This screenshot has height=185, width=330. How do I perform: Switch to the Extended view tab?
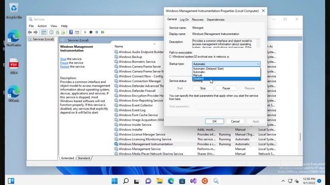pos(68,158)
